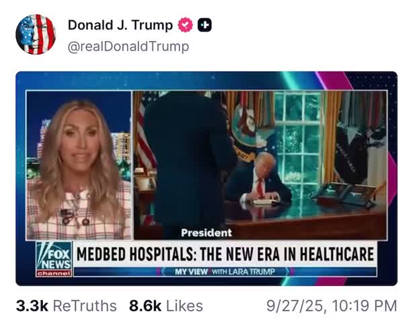Viewport: 413px width, 323px height.
Task: View the 8.6k Likes count
Action: click(x=145, y=306)
